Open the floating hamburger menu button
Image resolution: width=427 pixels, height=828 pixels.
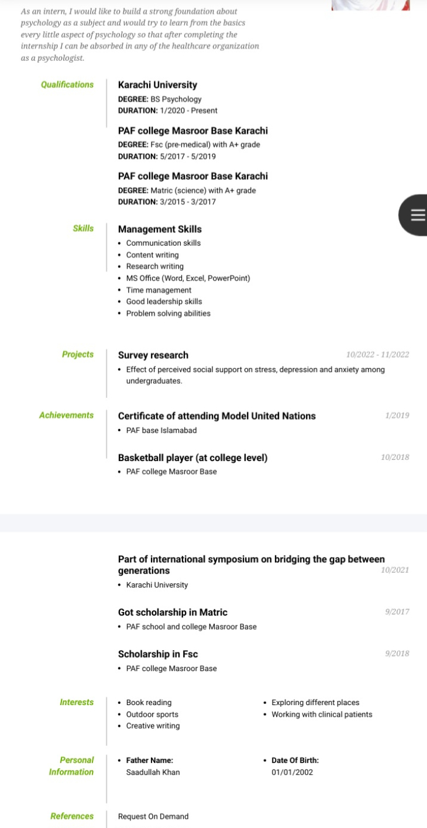[x=414, y=215]
